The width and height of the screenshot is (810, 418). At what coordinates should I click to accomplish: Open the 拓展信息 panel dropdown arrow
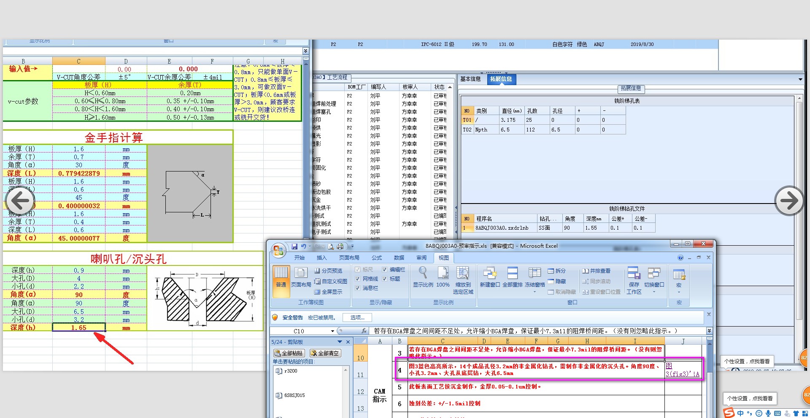coord(800,80)
